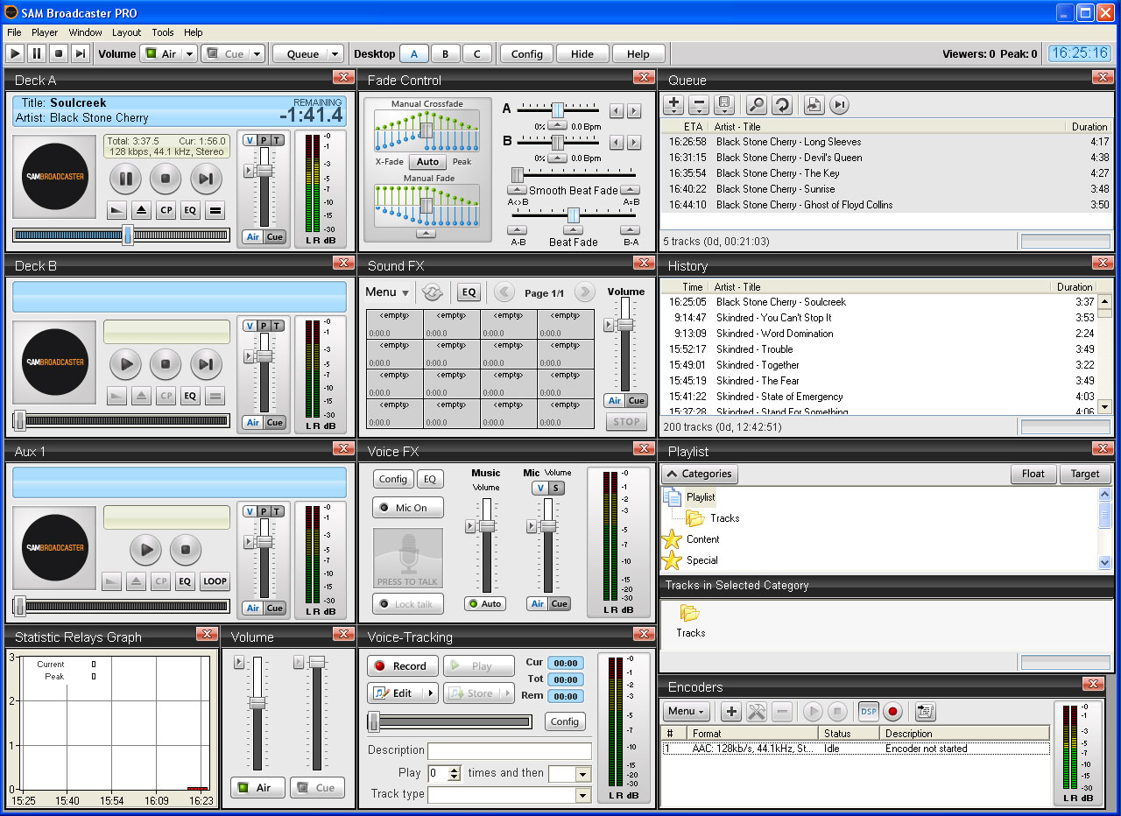Toggle the V button on Deck A

coord(250,140)
